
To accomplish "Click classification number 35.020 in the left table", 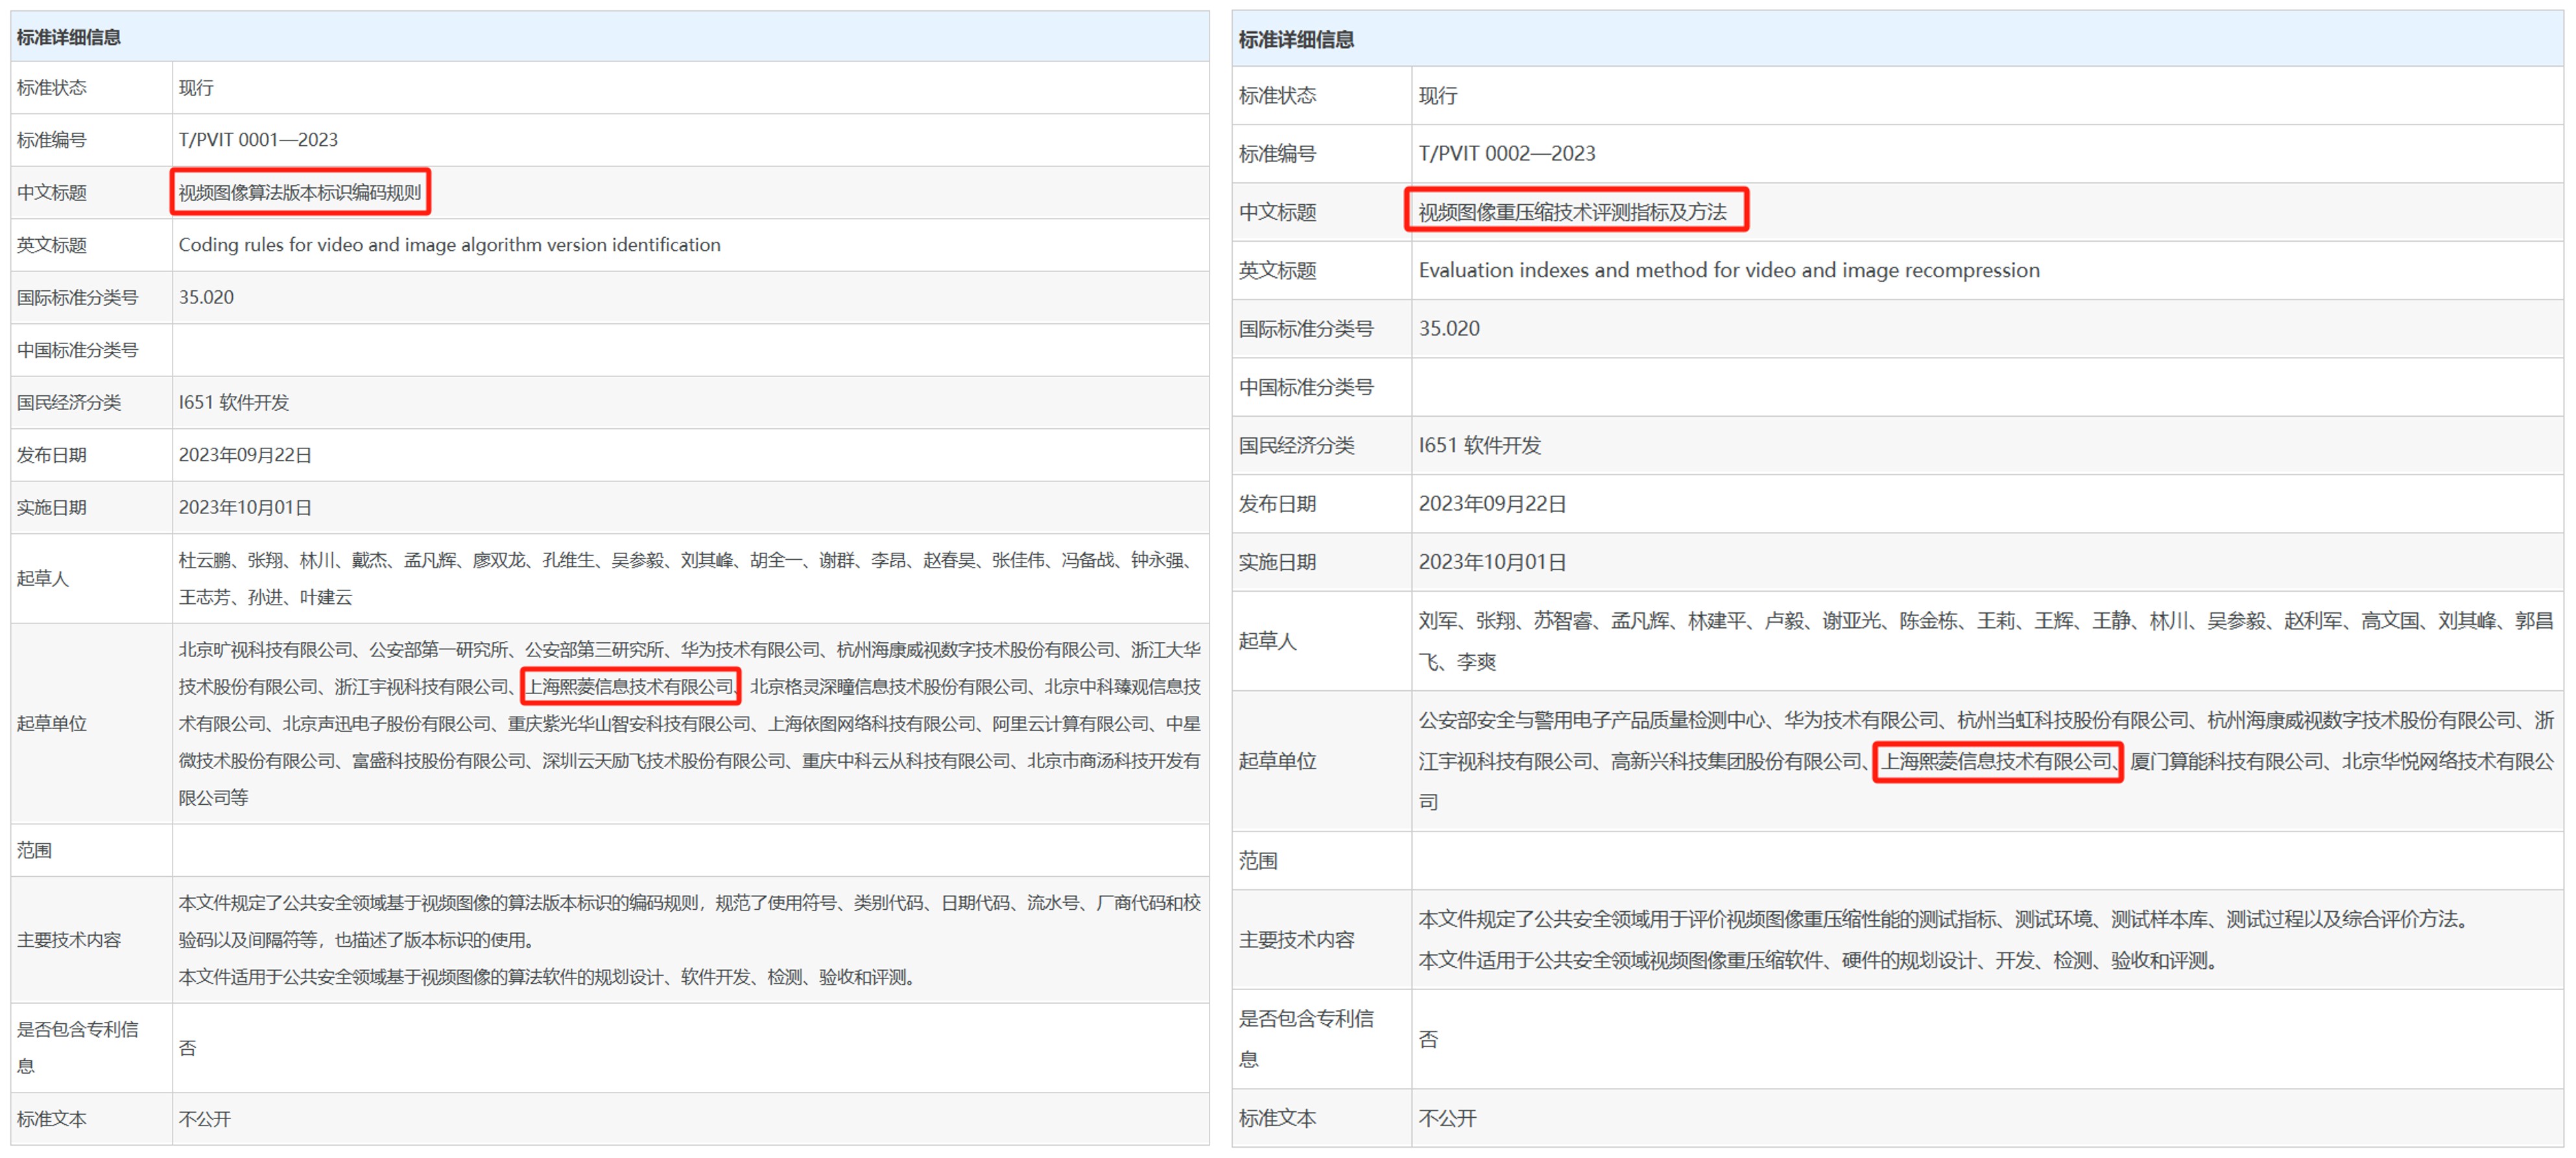I will (x=207, y=297).
